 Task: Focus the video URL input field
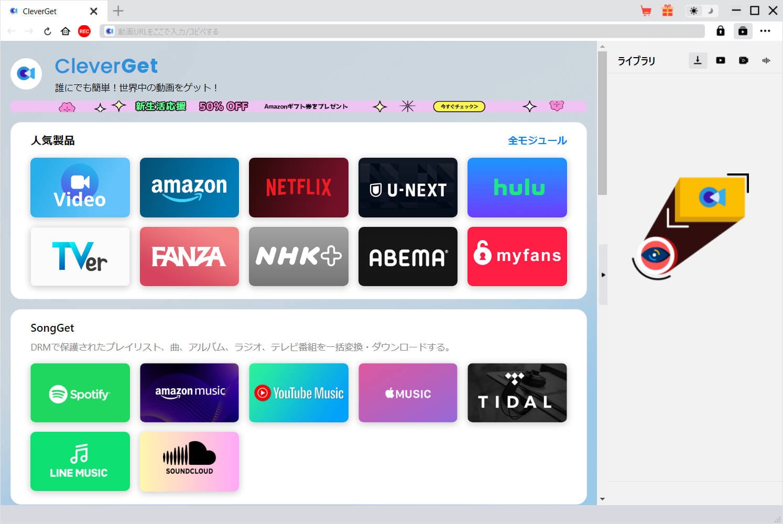click(403, 31)
